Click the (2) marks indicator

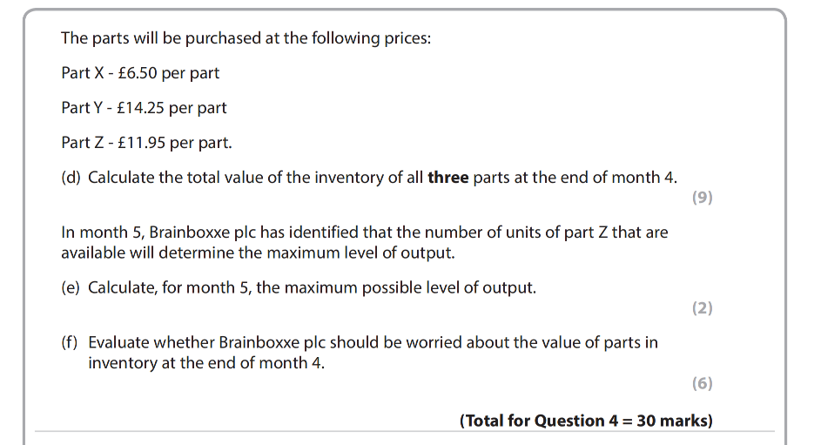702,308
